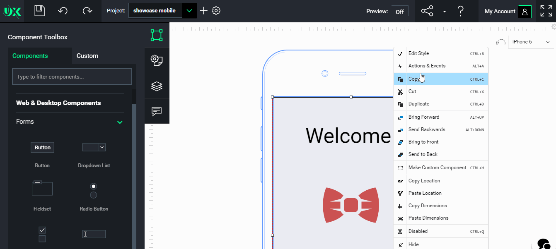Choose Actions & Events menu entry
The width and height of the screenshot is (556, 249).
coord(441,66)
